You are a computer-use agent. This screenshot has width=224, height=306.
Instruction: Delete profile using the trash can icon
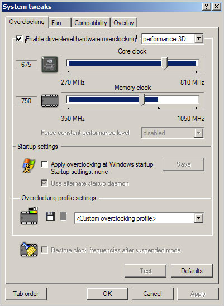(x=63, y=216)
